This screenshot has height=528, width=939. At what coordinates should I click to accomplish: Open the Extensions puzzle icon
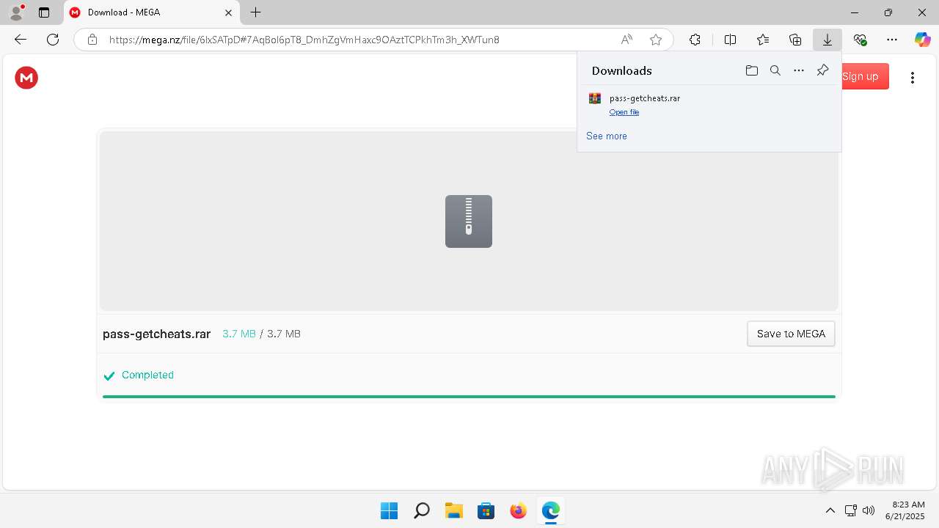tap(695, 40)
